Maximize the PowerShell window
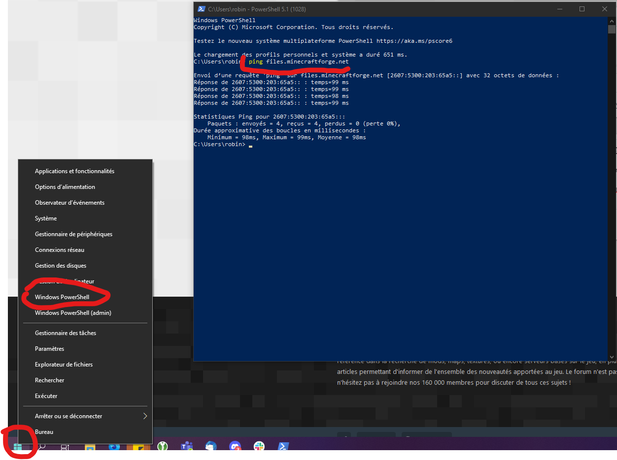 [x=582, y=9]
